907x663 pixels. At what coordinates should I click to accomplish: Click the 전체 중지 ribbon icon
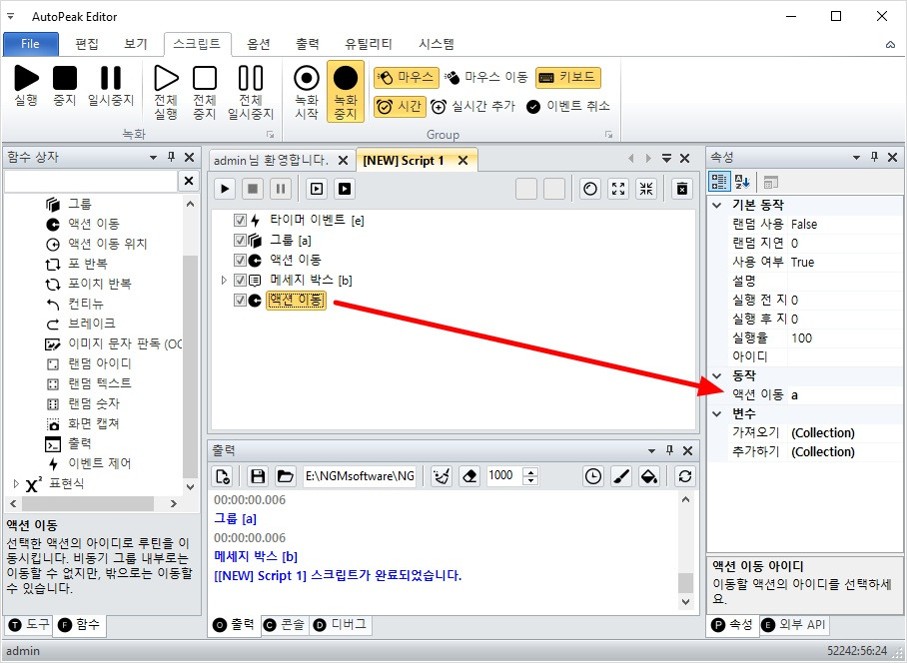click(205, 93)
